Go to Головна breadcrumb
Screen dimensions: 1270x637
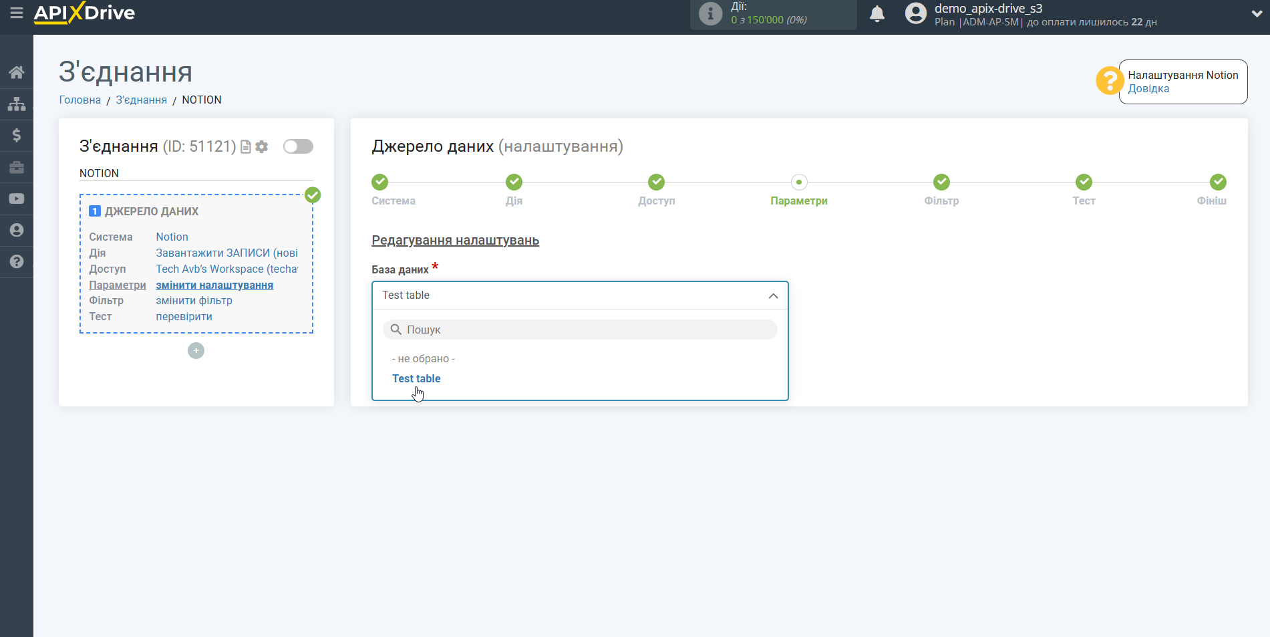coord(80,100)
